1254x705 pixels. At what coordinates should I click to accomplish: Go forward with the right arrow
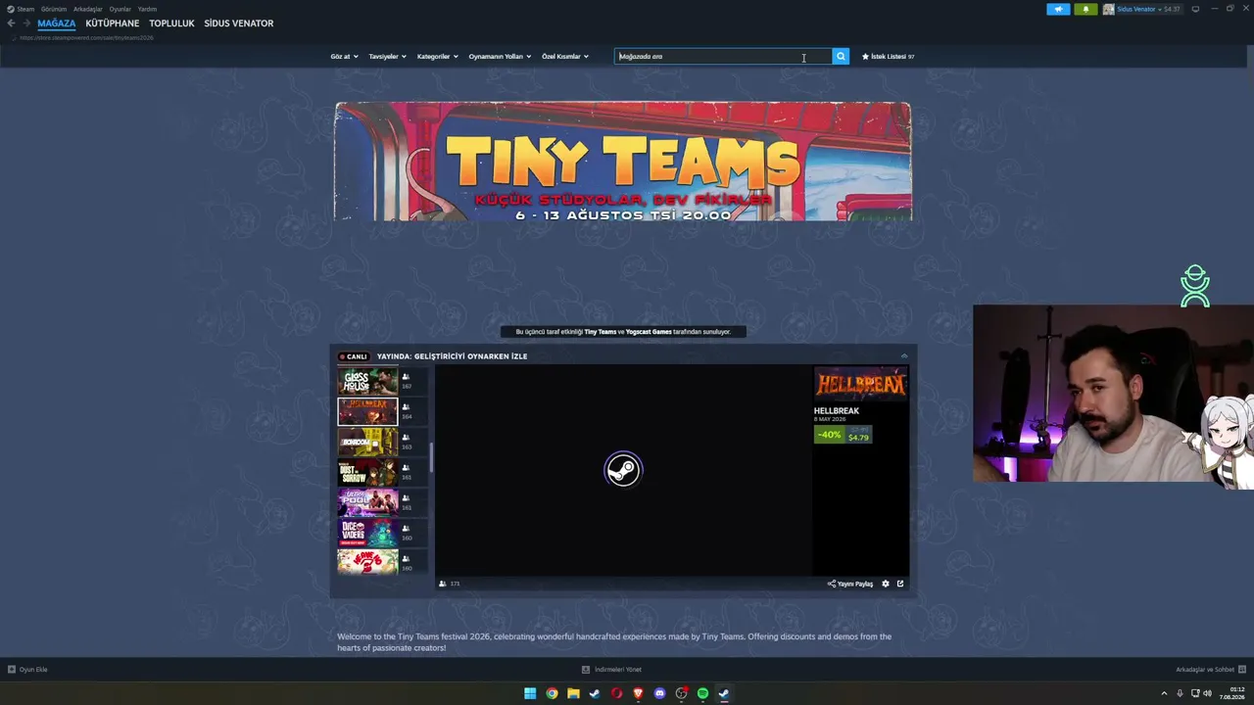pos(26,23)
